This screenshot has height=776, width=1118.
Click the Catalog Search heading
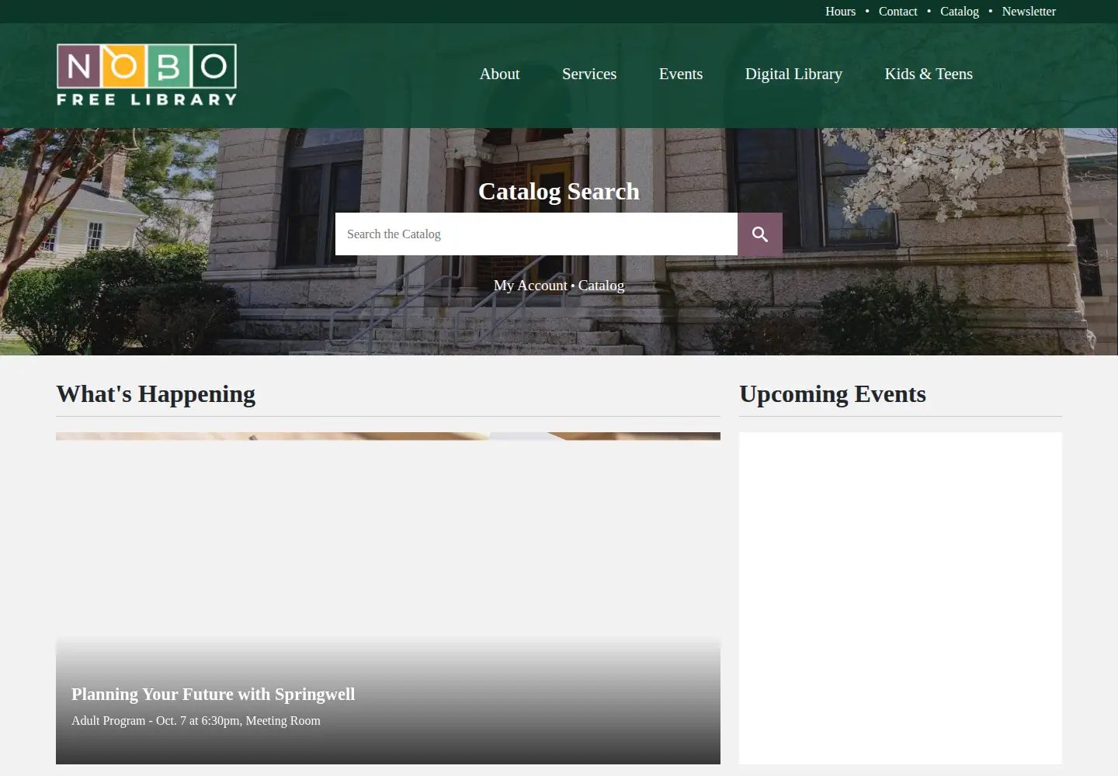tap(559, 192)
